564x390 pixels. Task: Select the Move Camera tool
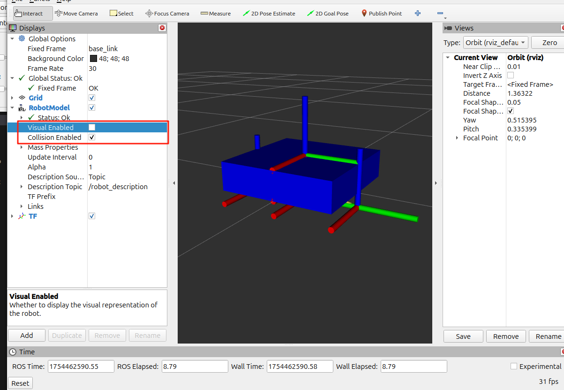point(76,14)
